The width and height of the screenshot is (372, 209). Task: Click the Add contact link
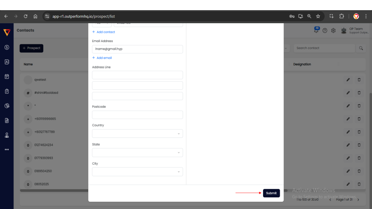coord(104,32)
